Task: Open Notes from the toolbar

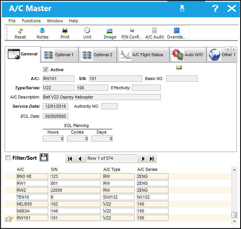Action: pyautogui.click(x=42, y=33)
